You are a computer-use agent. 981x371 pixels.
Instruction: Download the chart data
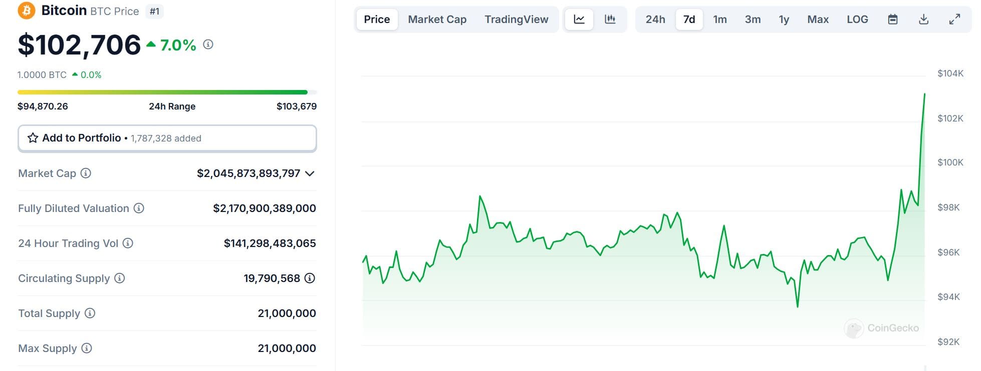[x=923, y=19]
